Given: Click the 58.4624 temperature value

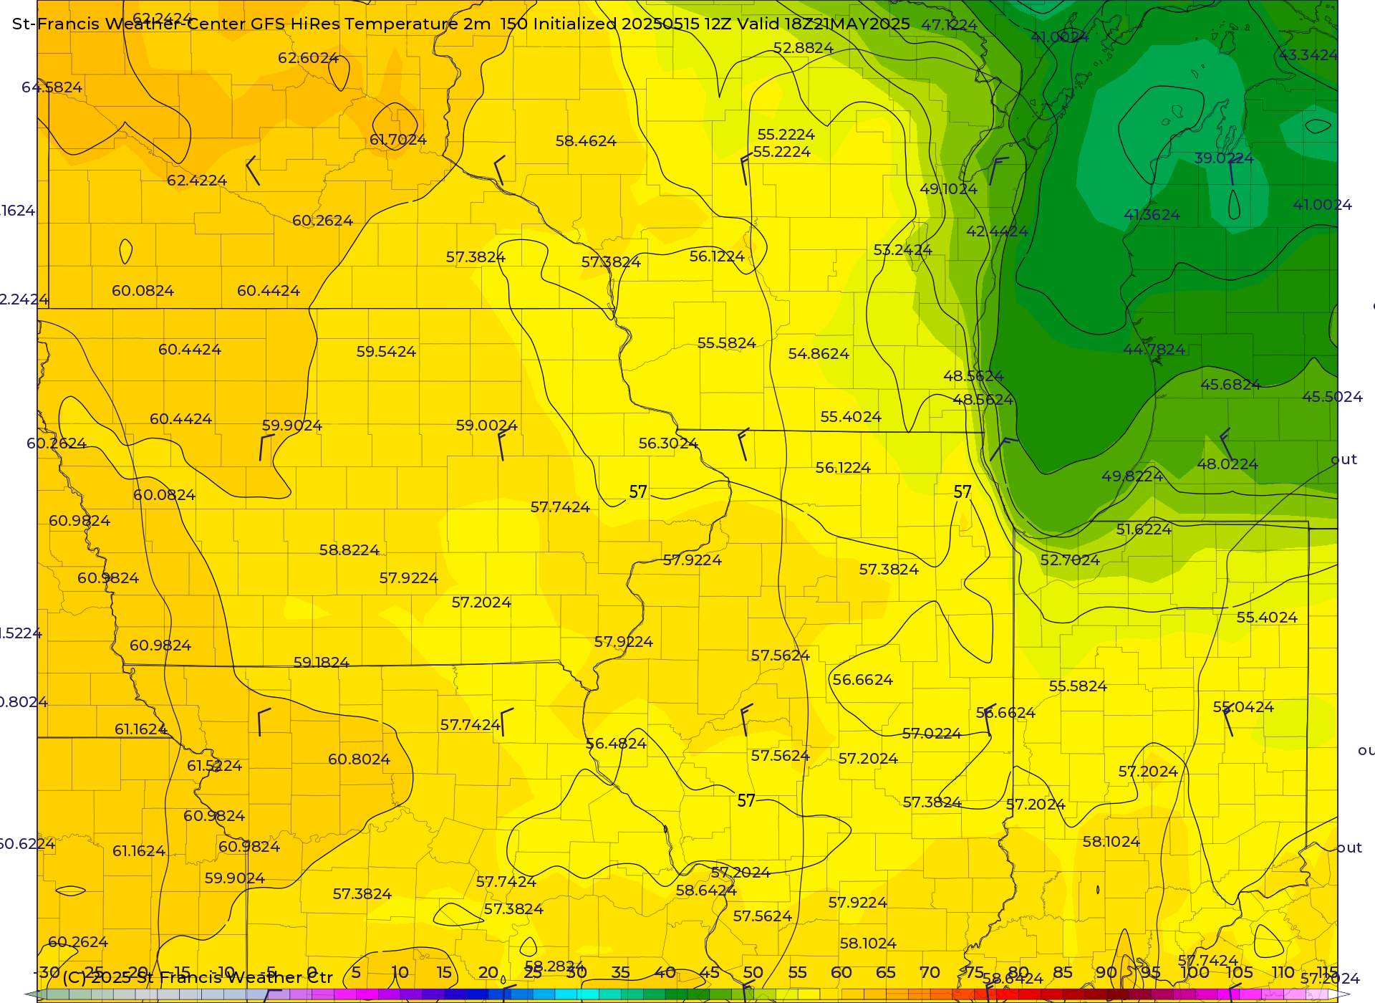Looking at the screenshot, I should 586,141.
